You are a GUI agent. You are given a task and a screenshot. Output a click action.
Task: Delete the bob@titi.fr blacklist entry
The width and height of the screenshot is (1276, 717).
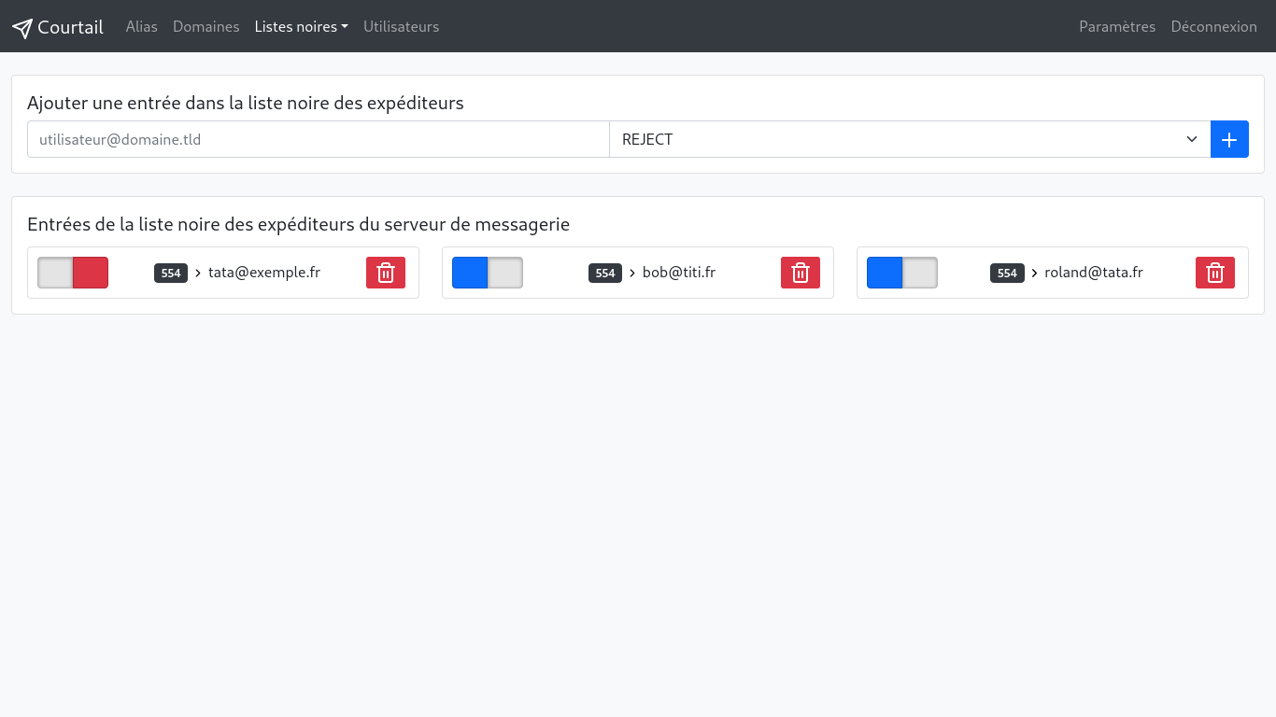click(x=801, y=273)
